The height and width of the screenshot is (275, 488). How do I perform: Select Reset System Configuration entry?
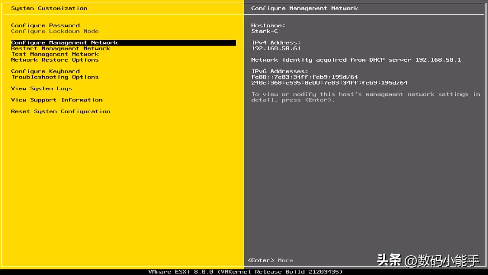point(61,111)
